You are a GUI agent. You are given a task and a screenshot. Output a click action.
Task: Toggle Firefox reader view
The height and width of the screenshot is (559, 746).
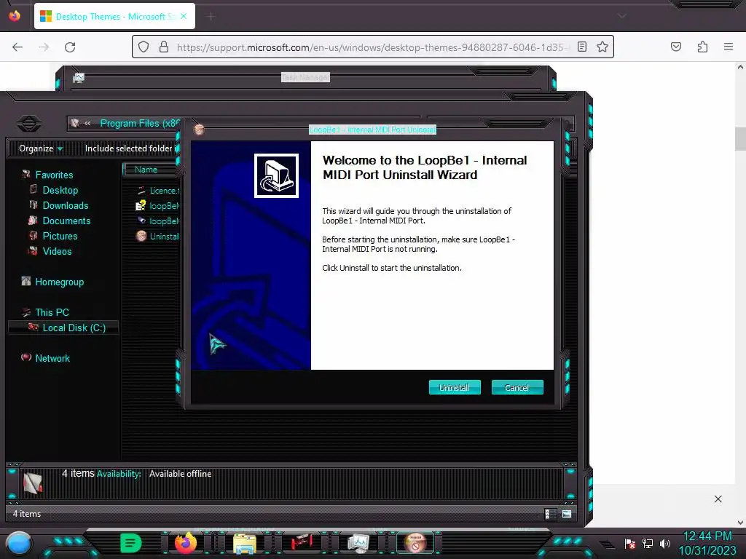pyautogui.click(x=582, y=47)
